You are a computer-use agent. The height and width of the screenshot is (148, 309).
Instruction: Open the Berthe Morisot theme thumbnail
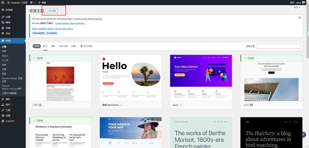point(201,133)
